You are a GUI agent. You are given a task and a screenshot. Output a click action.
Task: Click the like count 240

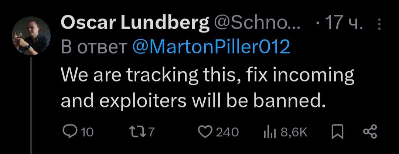click(227, 133)
